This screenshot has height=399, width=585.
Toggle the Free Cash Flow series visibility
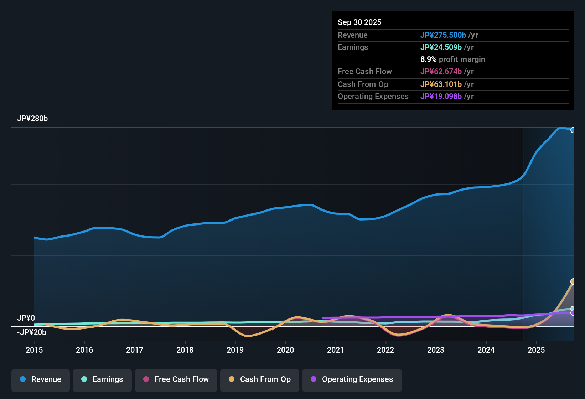[x=176, y=380]
